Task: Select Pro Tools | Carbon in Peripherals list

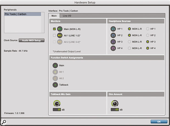Action: tap(23, 14)
